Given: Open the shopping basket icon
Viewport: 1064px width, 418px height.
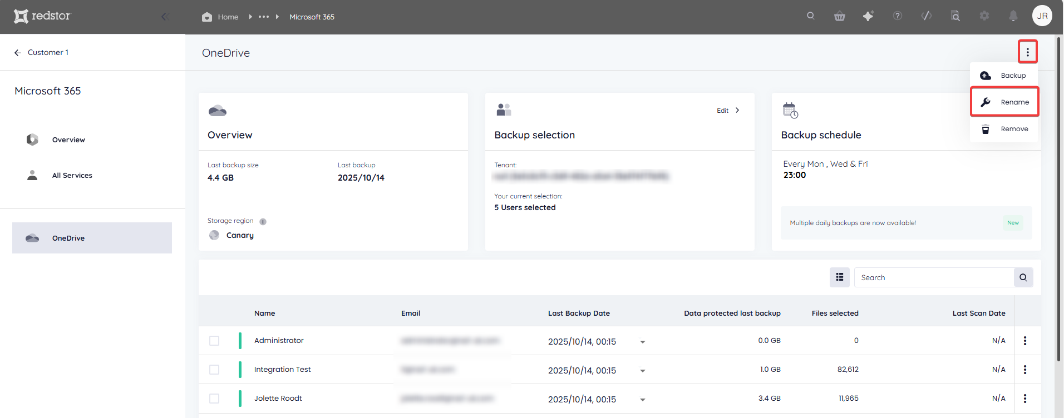Looking at the screenshot, I should point(840,16).
